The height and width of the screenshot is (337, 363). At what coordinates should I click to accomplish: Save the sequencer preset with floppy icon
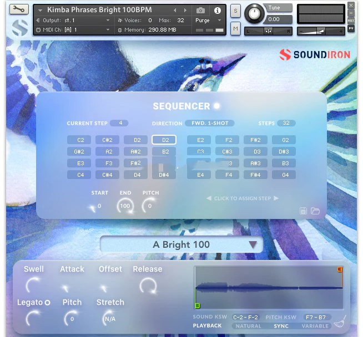[303, 211]
